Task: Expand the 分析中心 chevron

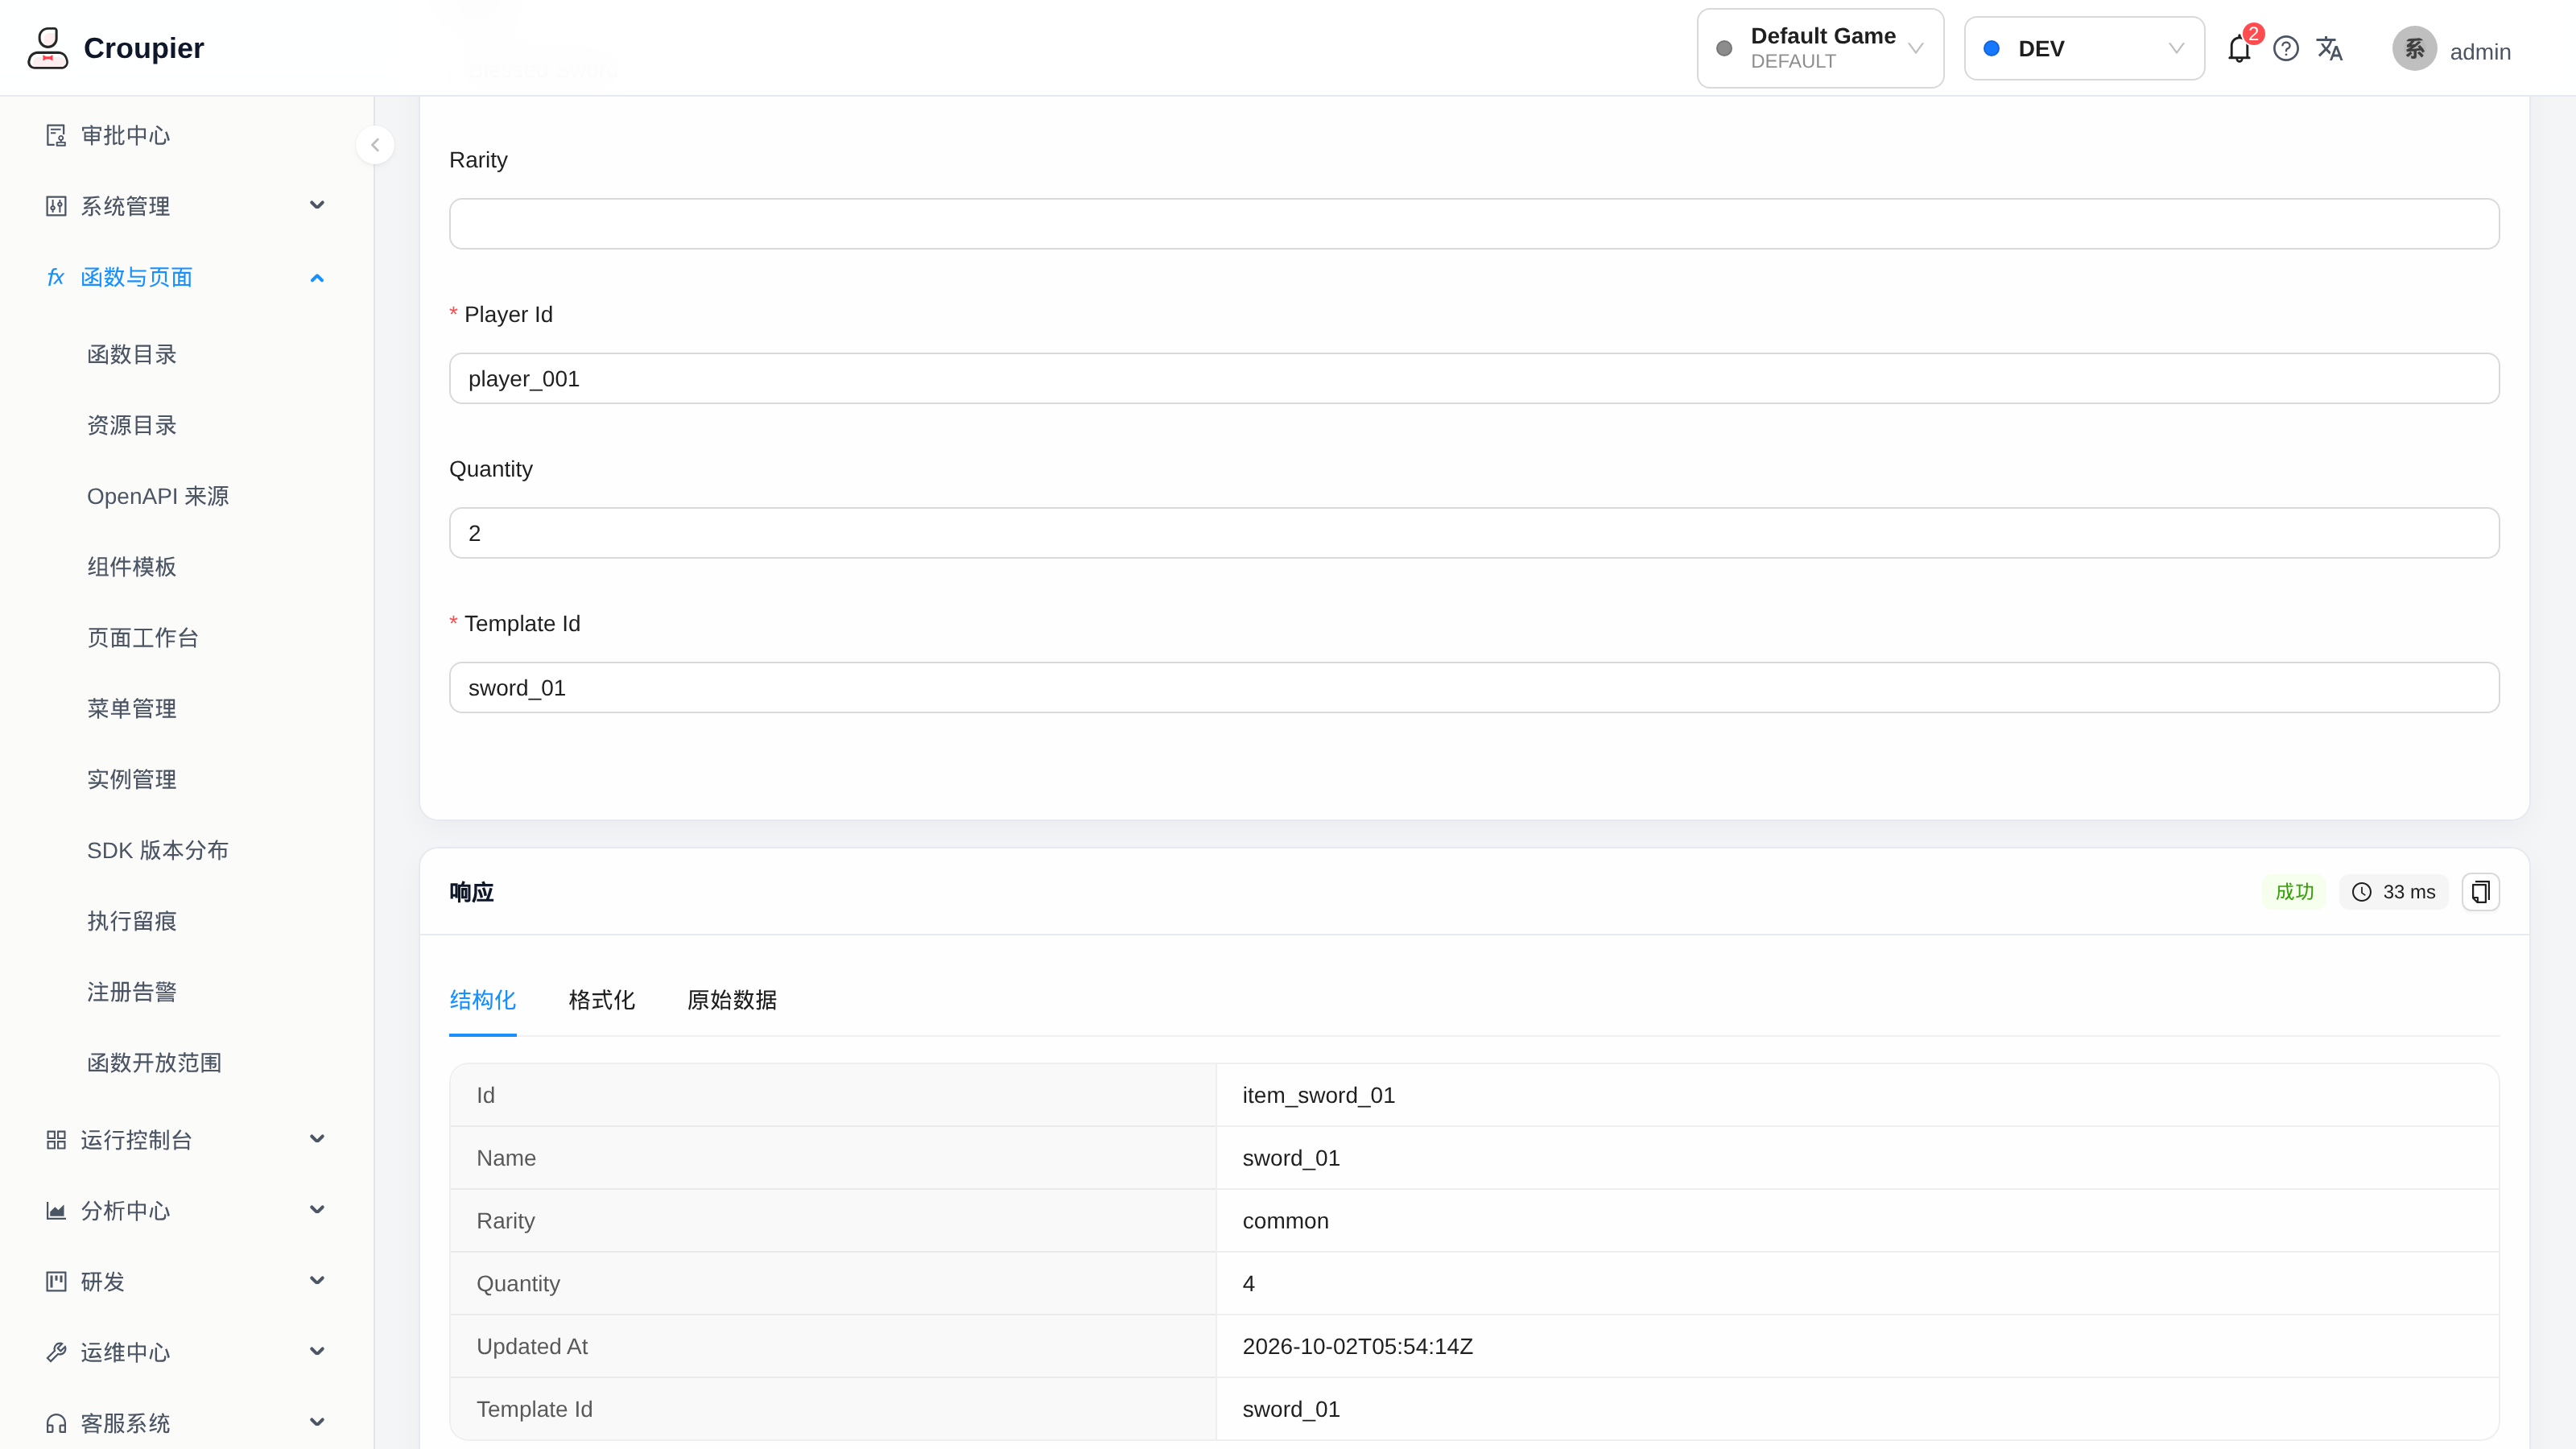Action: [317, 1211]
